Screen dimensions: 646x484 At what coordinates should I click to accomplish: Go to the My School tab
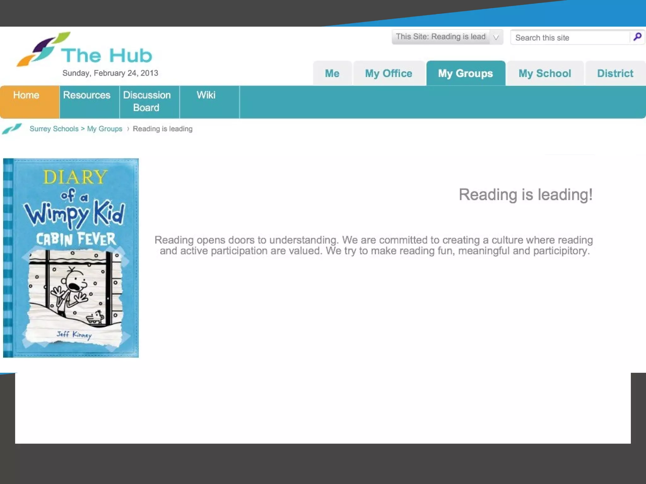pyautogui.click(x=545, y=73)
